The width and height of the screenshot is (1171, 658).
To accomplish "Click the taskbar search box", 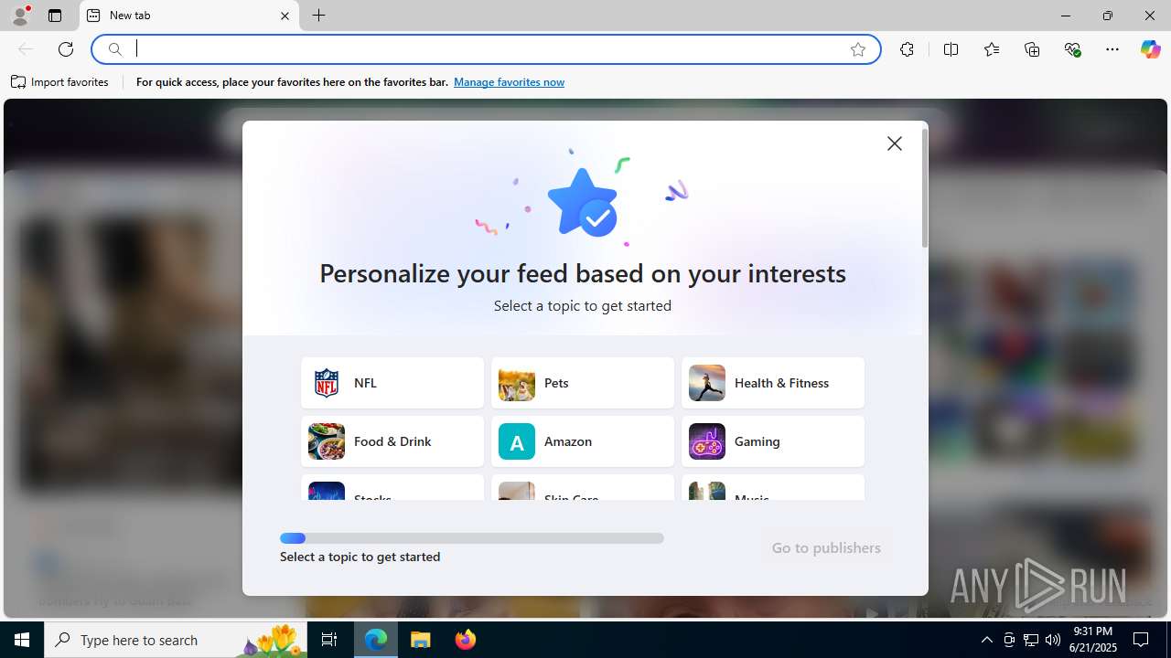I will point(176,640).
